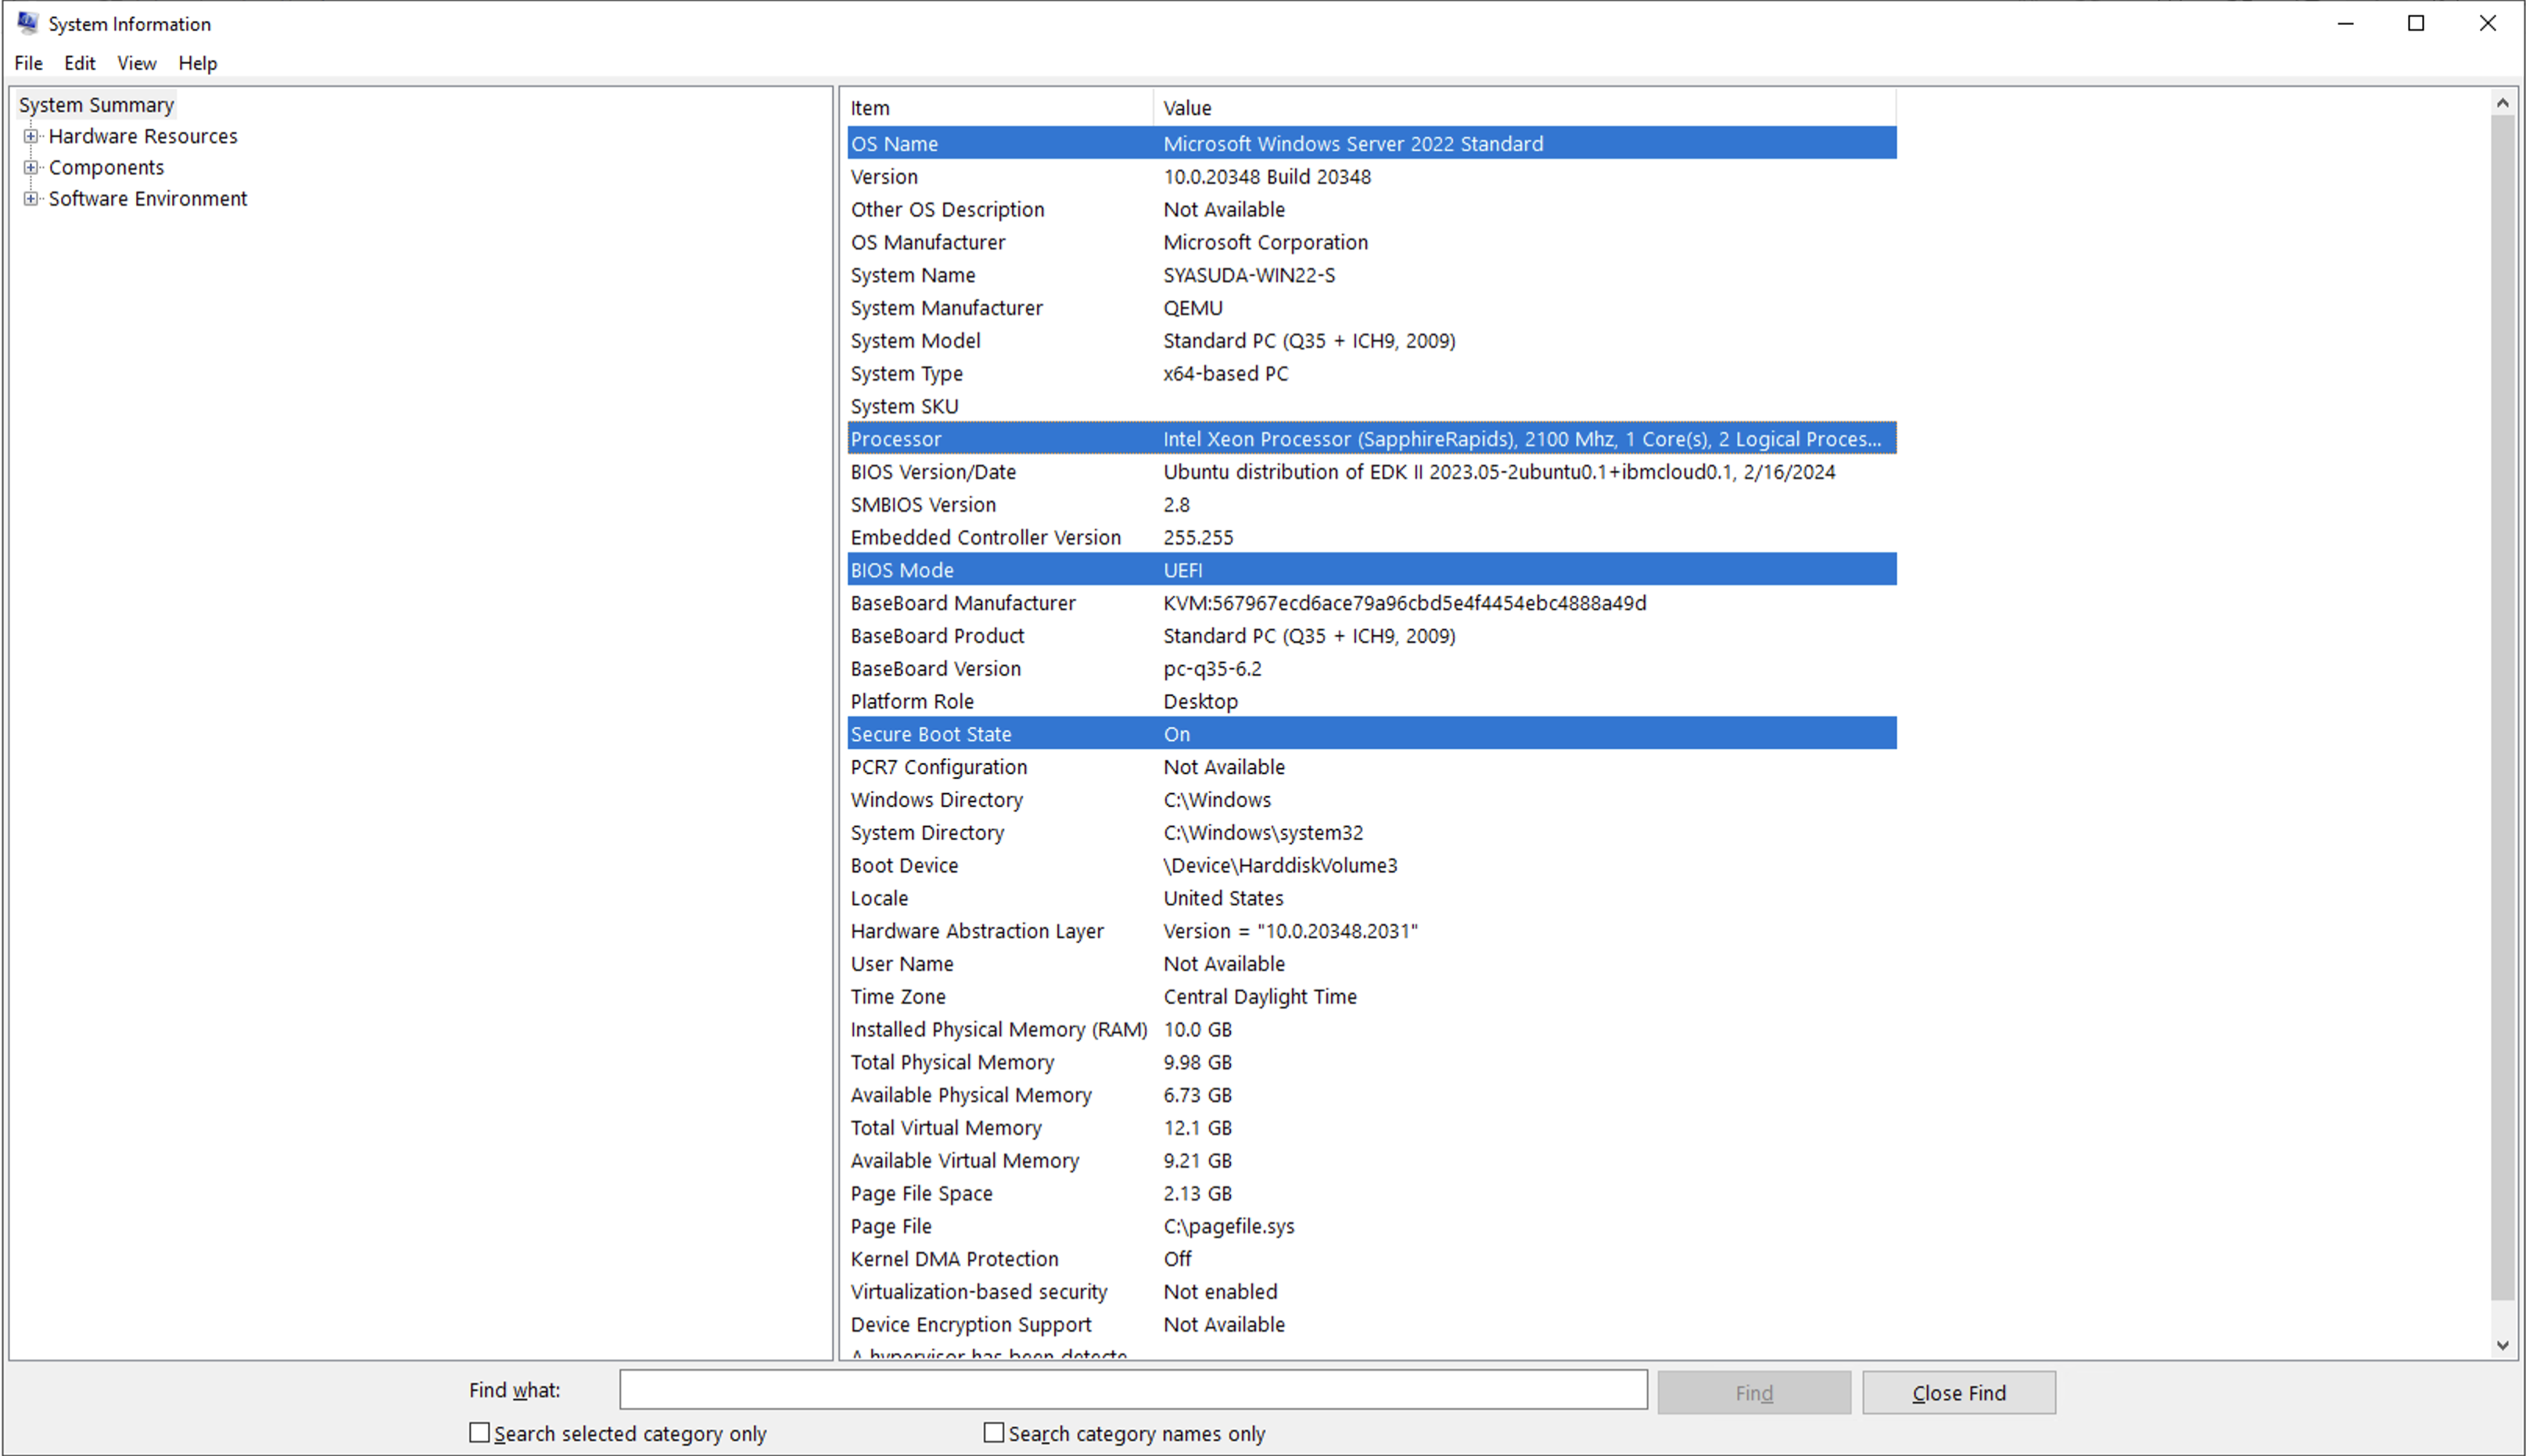The image size is (2526, 1456).
Task: Open the File menu
Action: pos(28,63)
